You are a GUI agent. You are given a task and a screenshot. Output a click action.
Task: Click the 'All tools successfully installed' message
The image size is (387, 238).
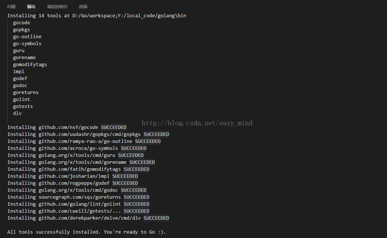[87, 232]
